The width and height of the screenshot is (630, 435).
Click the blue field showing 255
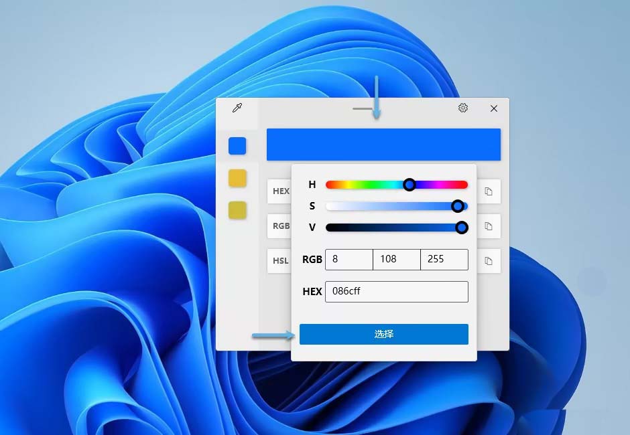(x=444, y=259)
